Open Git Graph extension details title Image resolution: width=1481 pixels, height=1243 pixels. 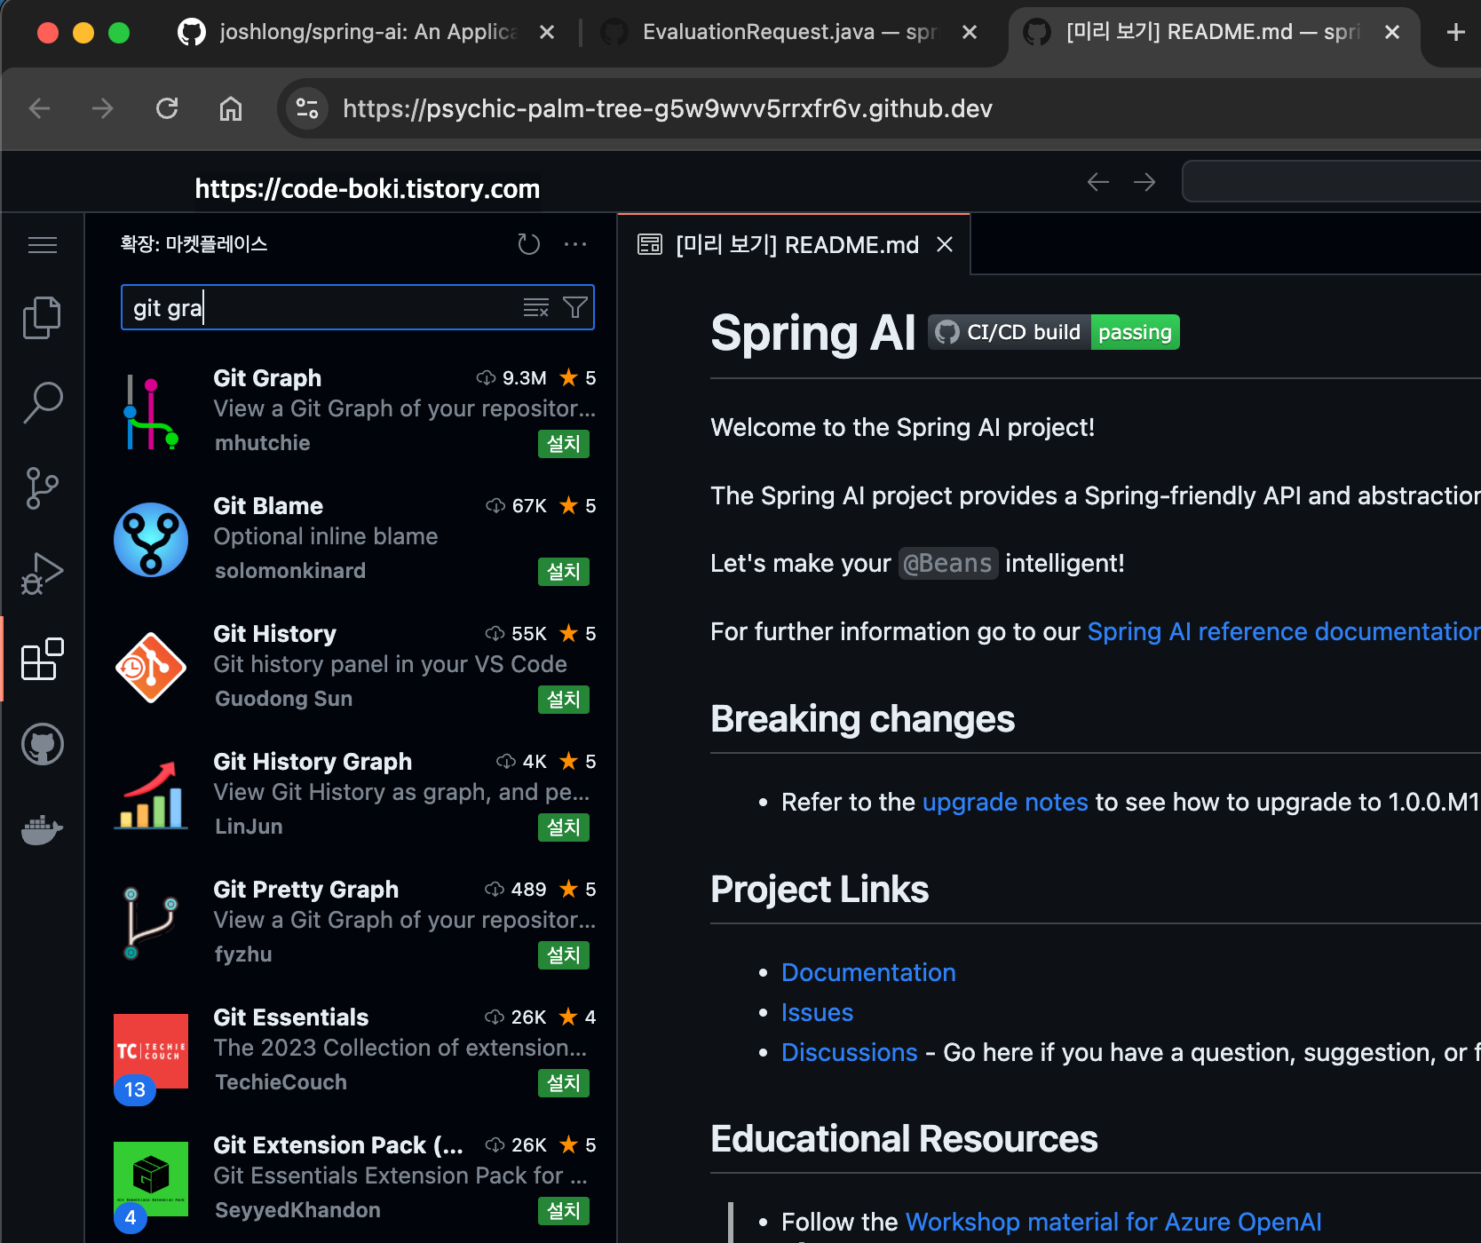click(x=267, y=378)
